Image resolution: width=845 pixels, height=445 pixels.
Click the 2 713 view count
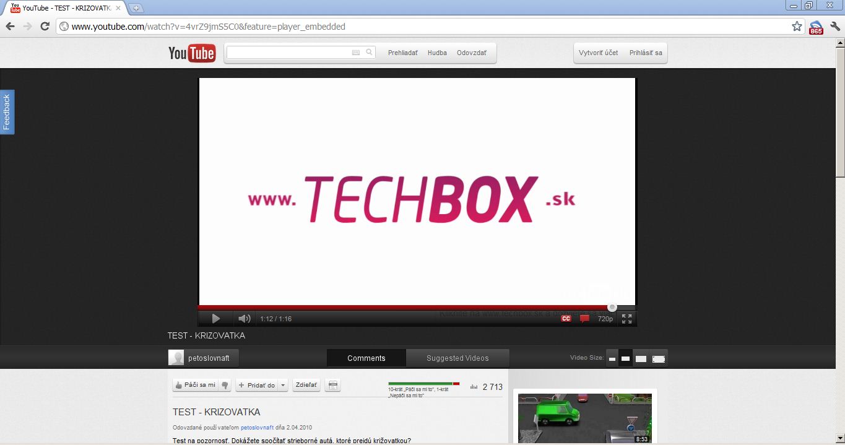point(492,387)
